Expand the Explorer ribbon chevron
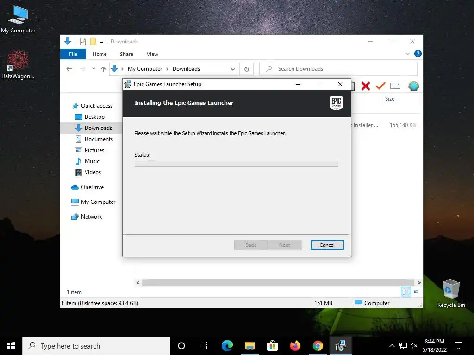This screenshot has height=355, width=474. [407, 54]
